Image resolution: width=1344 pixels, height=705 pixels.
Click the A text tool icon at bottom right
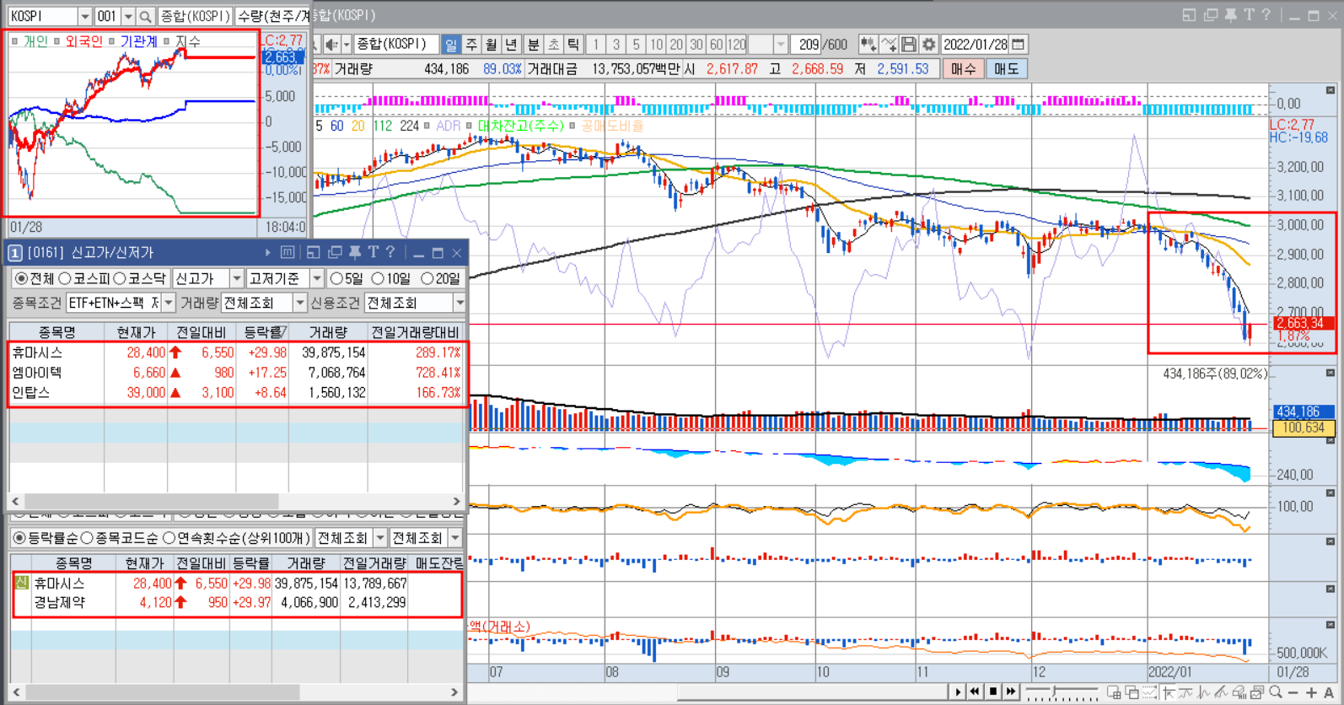(x=1329, y=692)
